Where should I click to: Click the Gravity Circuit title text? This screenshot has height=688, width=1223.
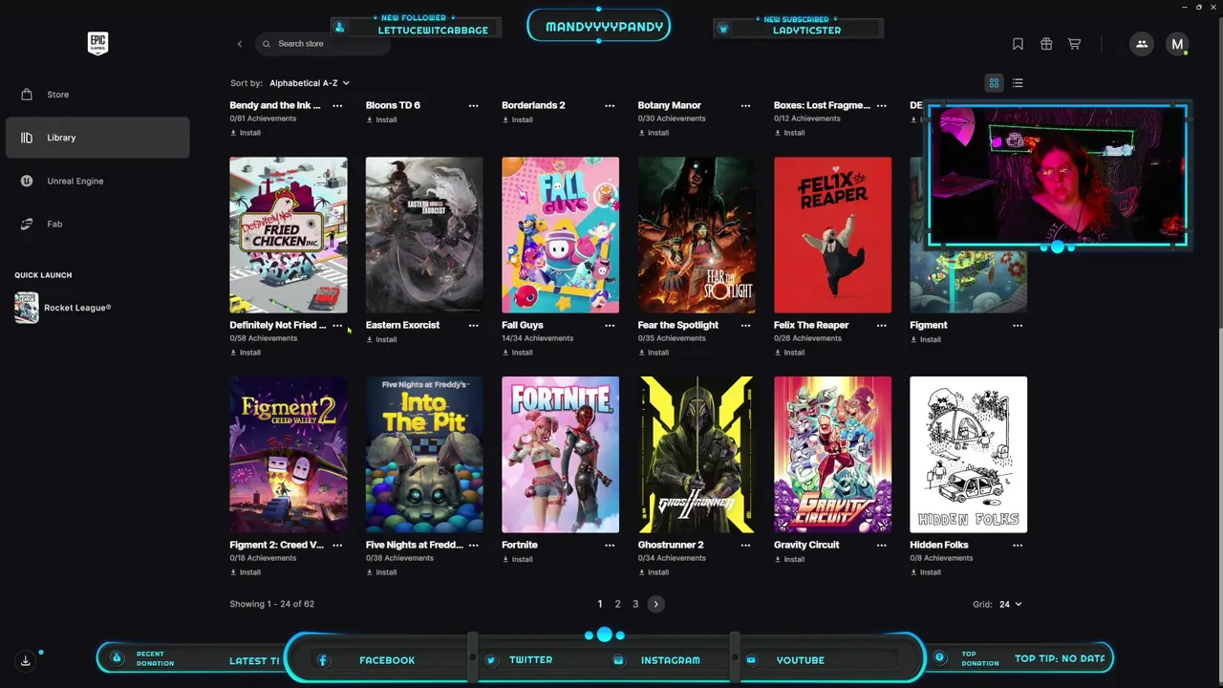click(x=806, y=545)
